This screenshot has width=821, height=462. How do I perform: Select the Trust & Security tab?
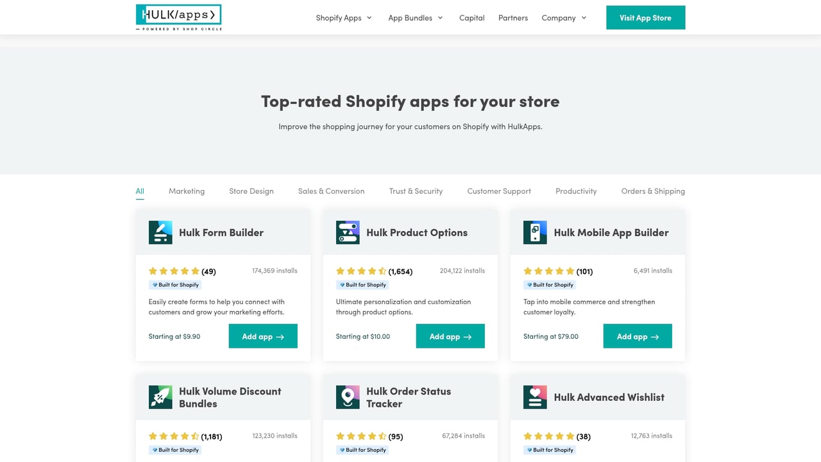[416, 191]
